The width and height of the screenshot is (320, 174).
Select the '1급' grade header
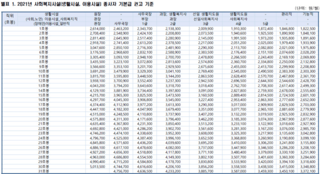point(145,24)
